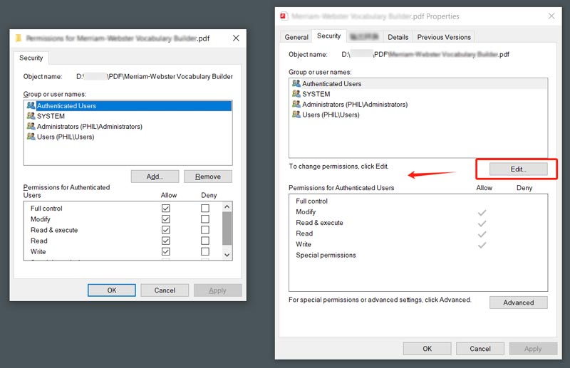Viewport: 570px width, 368px height.
Task: Toggle Allow checkbox for Modify
Action: point(166,219)
